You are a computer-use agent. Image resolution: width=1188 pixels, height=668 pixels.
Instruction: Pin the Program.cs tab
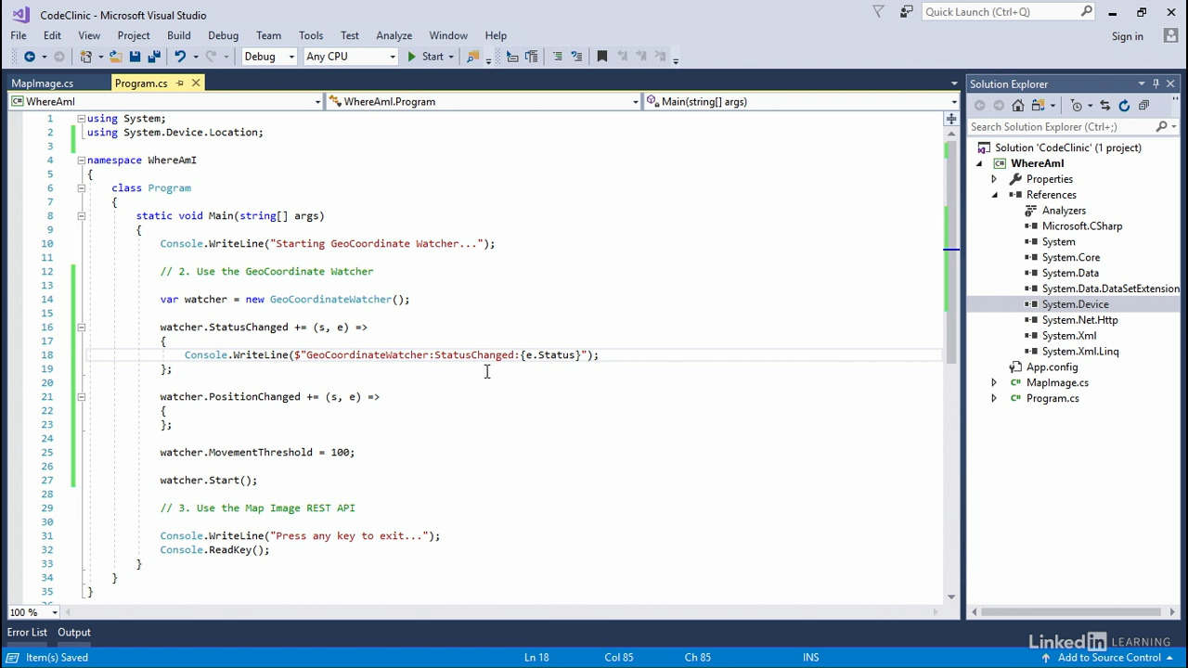tap(179, 83)
